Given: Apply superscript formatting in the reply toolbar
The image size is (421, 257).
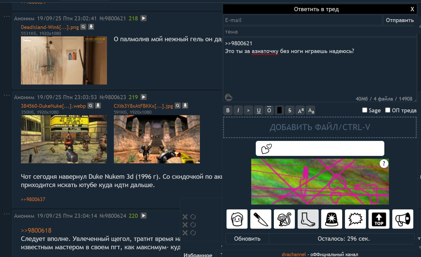Looking at the screenshot, I should click(301, 110).
